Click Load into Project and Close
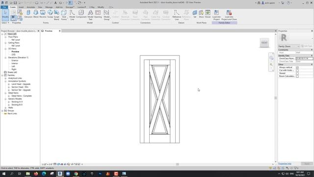This screenshot has height=177, width=314. [229, 15]
